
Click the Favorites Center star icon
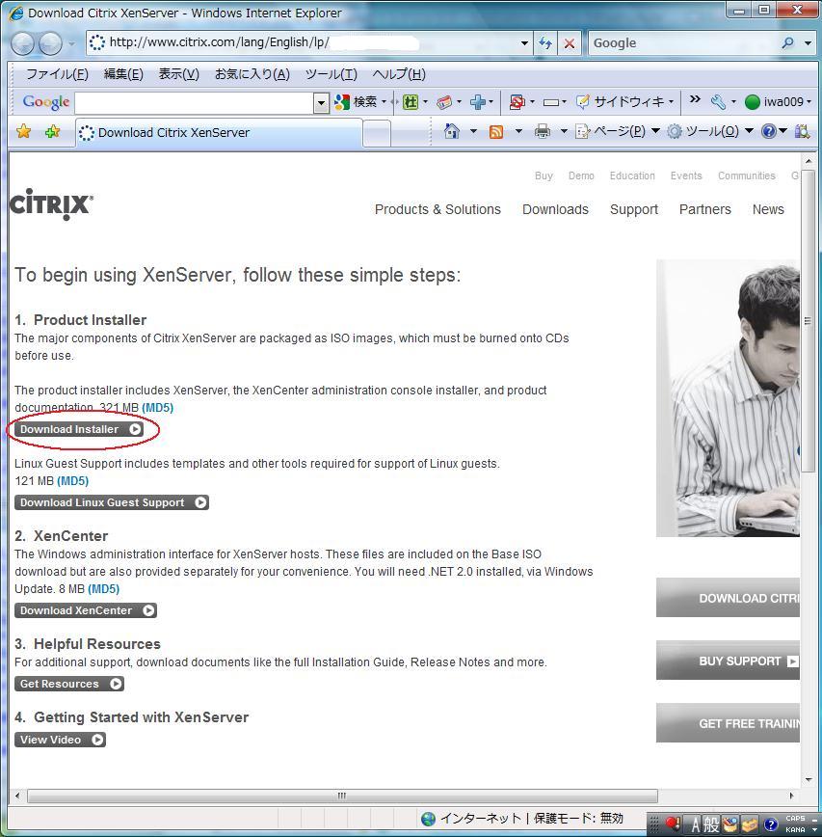pyautogui.click(x=23, y=131)
